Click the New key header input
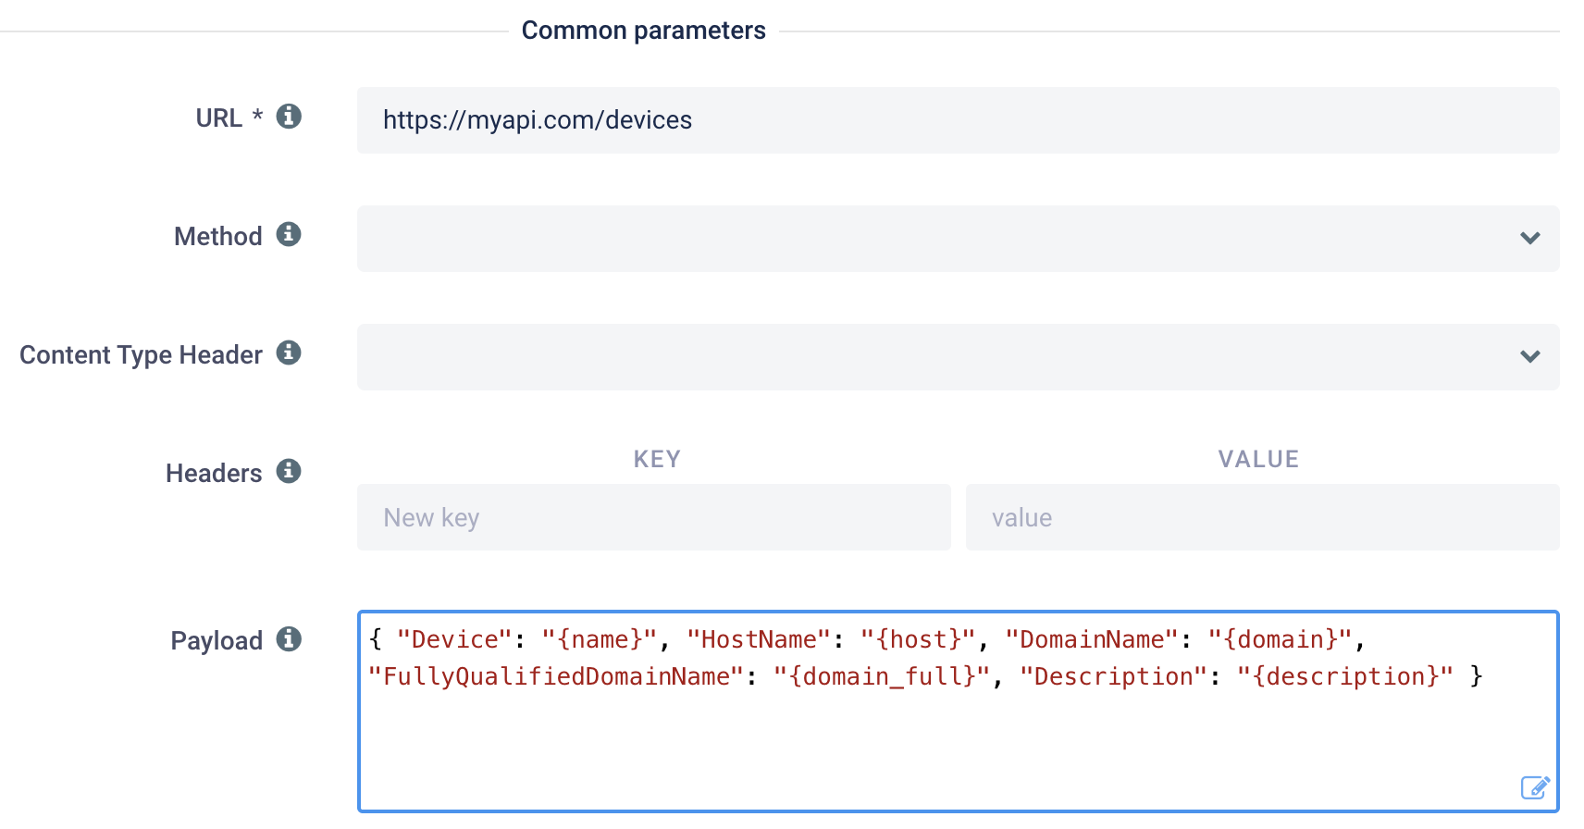This screenshot has width=1584, height=829. pos(653,518)
